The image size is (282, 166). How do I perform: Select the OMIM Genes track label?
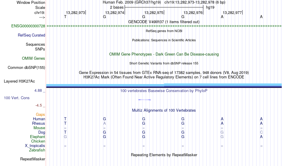(34, 59)
